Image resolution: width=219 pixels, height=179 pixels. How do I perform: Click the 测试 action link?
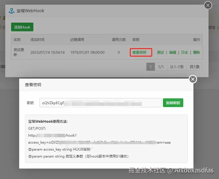pos(161,53)
